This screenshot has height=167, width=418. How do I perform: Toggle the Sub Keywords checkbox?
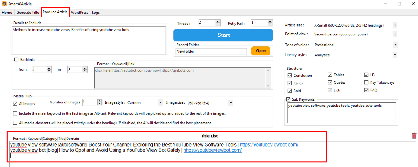[288, 99]
